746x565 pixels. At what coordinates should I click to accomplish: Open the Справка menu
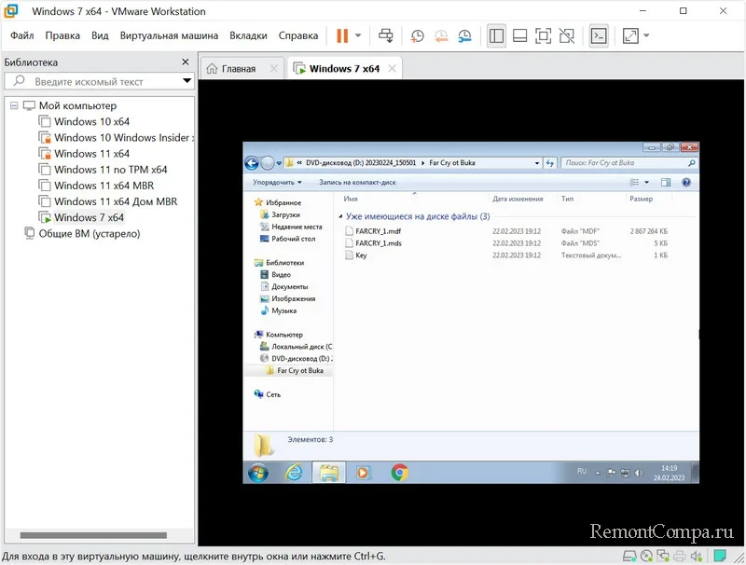(298, 35)
